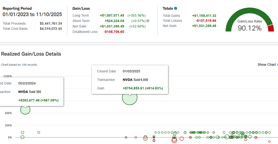This screenshot has height=144, width=278.
Task: Select the largest NVDA bubble closed 01/03/2025
Action: 130,97
